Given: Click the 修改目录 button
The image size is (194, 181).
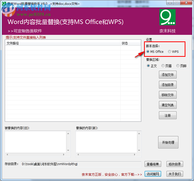Looking at the screenshot, I should [175, 164].
